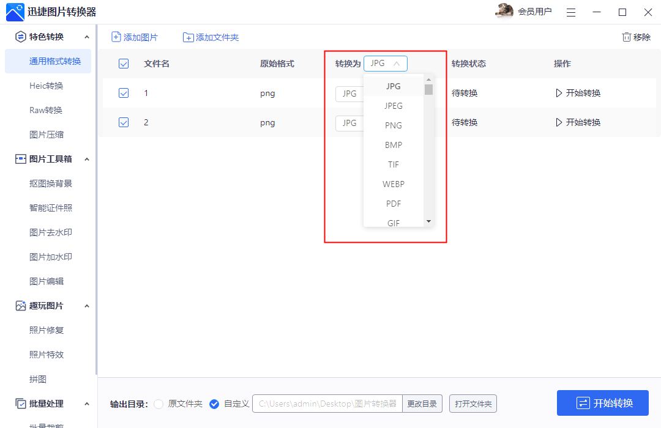Uncheck the checkbox for file 1
This screenshot has width=661, height=428.
coord(124,93)
